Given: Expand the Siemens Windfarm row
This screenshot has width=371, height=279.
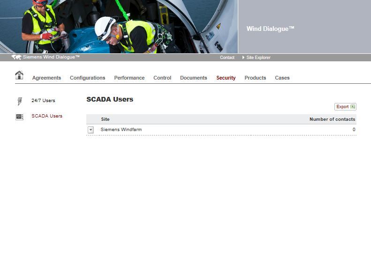Looking at the screenshot, I should point(91,130).
